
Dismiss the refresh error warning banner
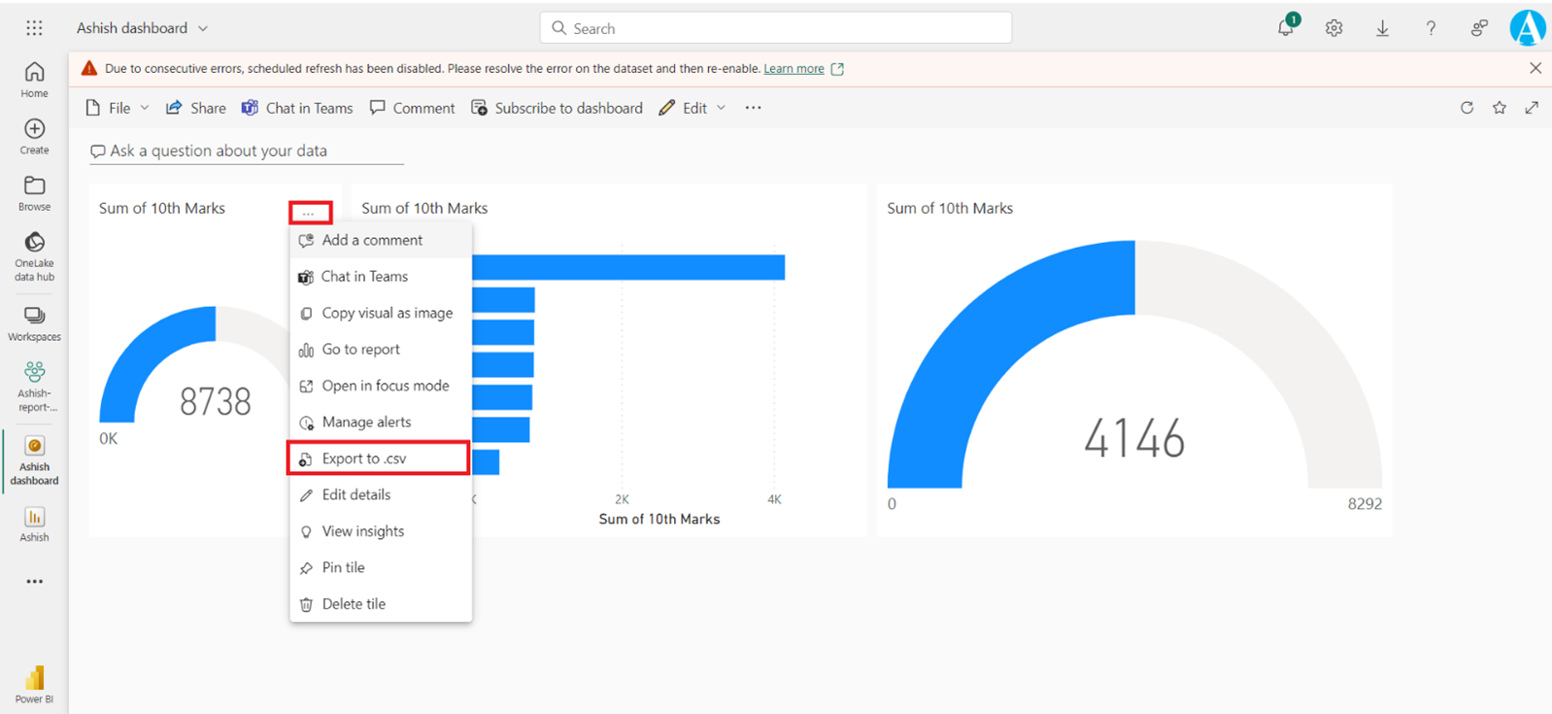(1535, 68)
